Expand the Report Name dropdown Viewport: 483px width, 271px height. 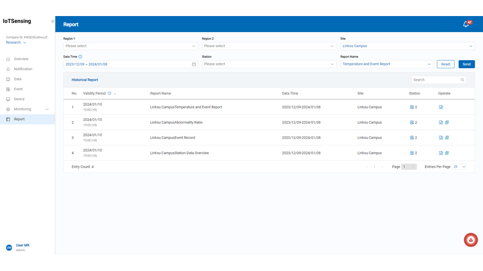[x=386, y=64]
